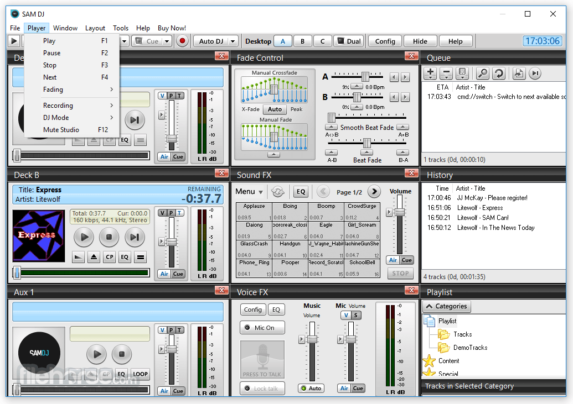Viewport: 573px width, 404px height.
Task: Toggle Cue on Voice FX
Action: pos(358,389)
